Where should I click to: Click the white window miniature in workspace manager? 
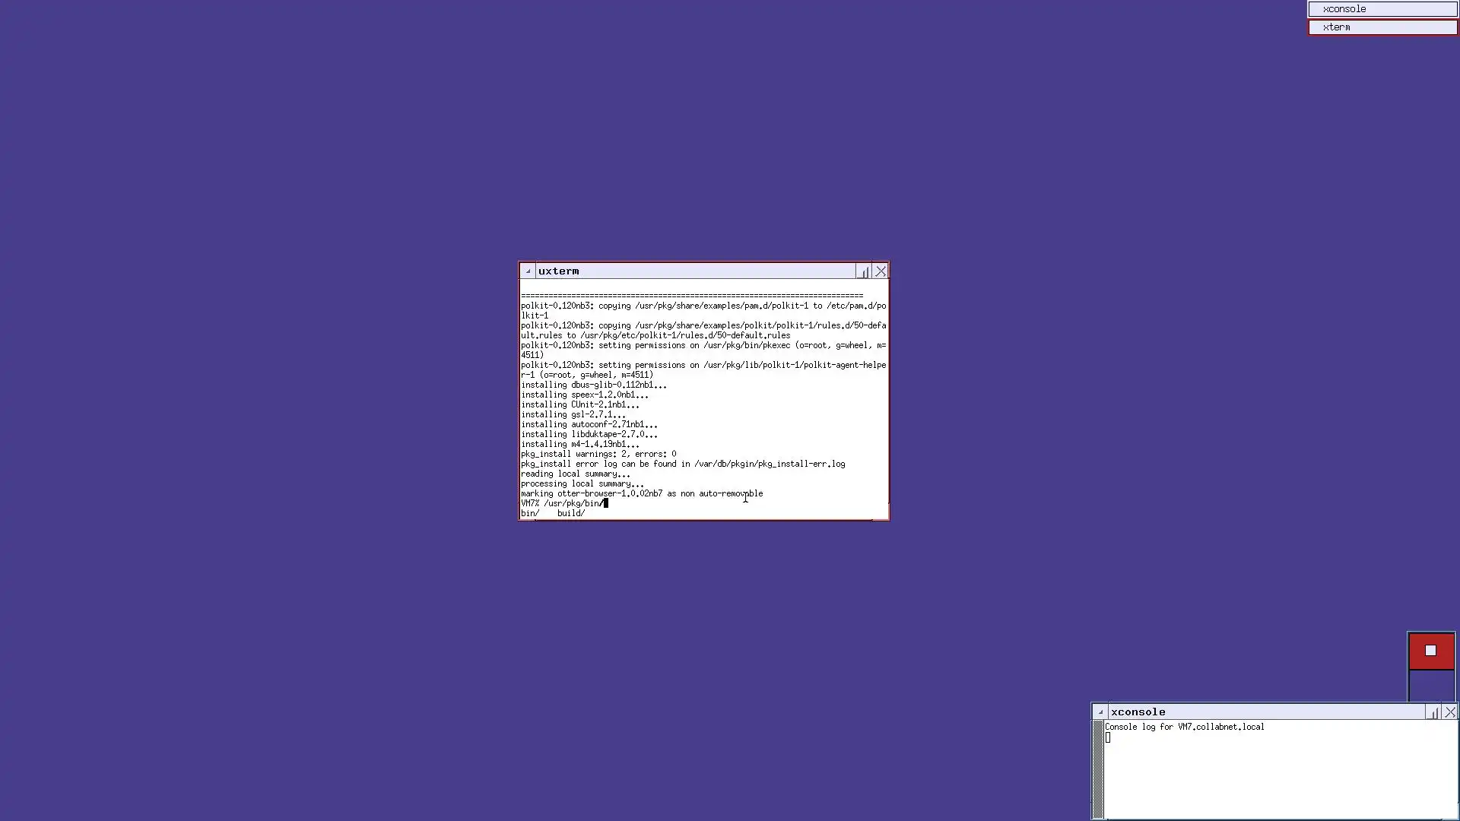(x=1430, y=651)
